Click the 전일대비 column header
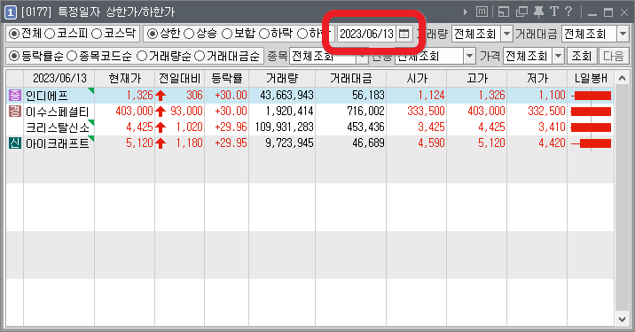Viewport: 635px width, 332px height. (179, 78)
